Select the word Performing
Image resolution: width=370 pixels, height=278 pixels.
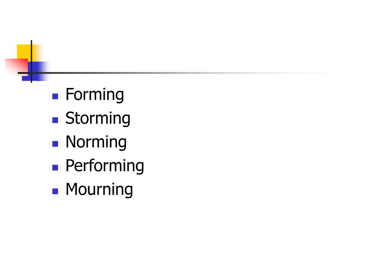pyautogui.click(x=105, y=166)
